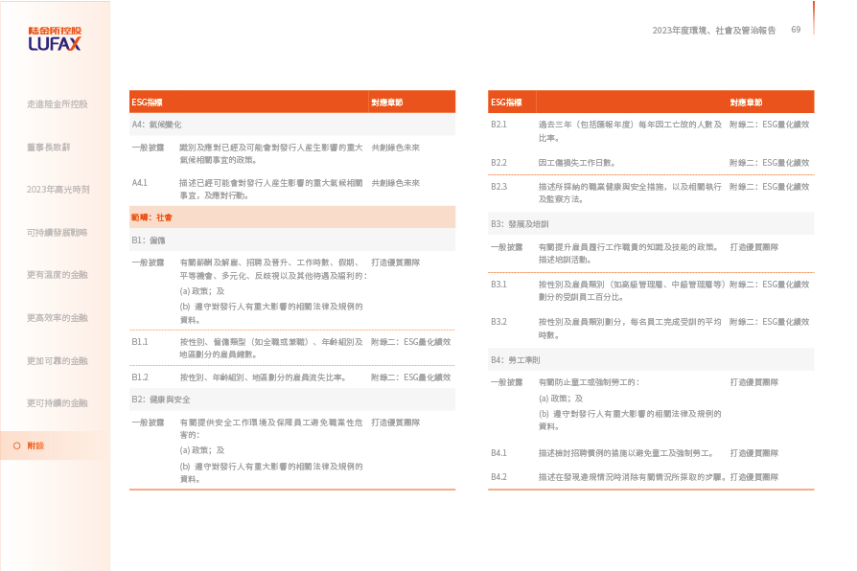Click the page number 69

(x=796, y=30)
